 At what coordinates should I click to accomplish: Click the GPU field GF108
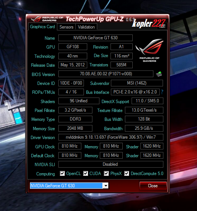tap(73, 47)
